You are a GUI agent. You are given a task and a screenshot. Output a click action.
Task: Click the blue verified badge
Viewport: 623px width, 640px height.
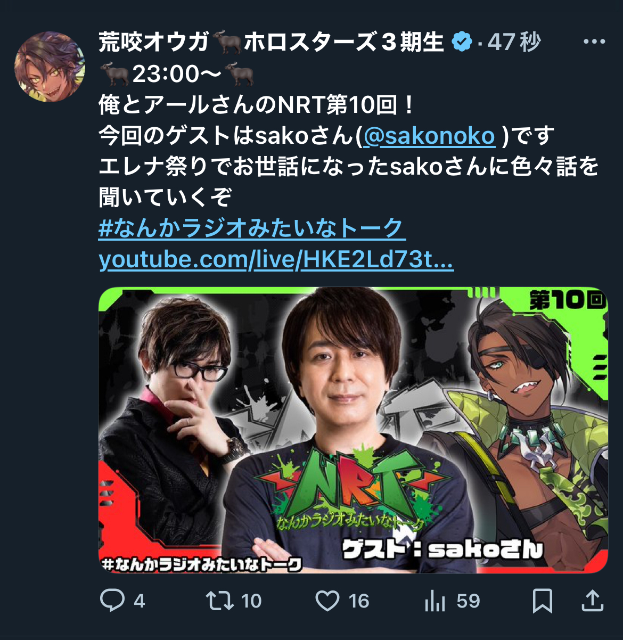[462, 42]
